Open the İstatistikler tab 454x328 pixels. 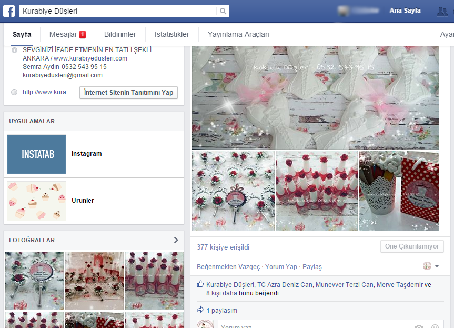(x=171, y=34)
